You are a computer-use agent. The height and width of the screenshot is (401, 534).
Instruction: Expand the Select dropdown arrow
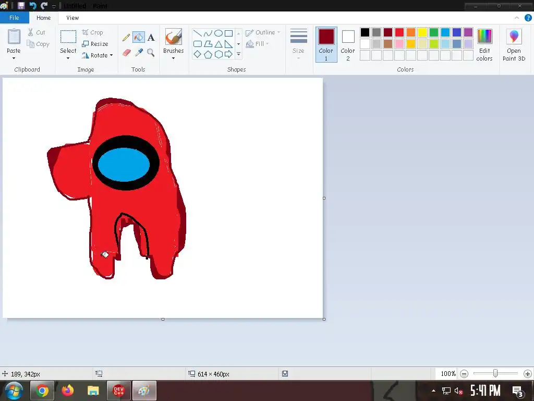(x=68, y=58)
